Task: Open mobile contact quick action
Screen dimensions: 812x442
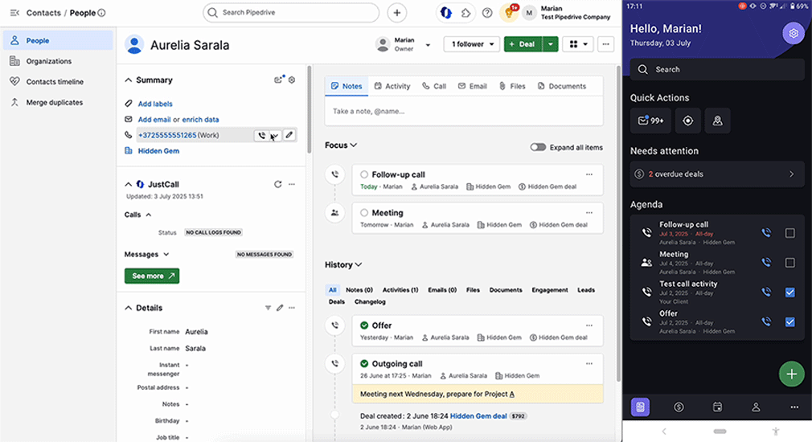Action: [x=717, y=121]
